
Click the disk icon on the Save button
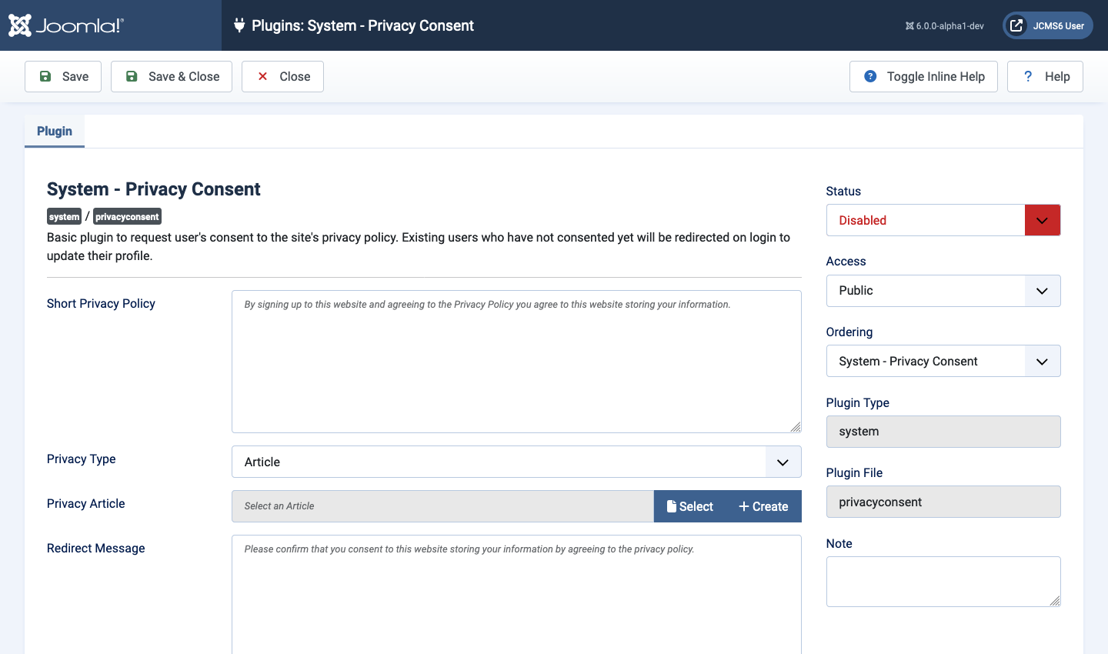[x=45, y=76]
